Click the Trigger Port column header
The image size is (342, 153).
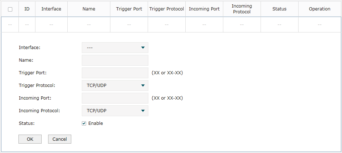point(129,9)
